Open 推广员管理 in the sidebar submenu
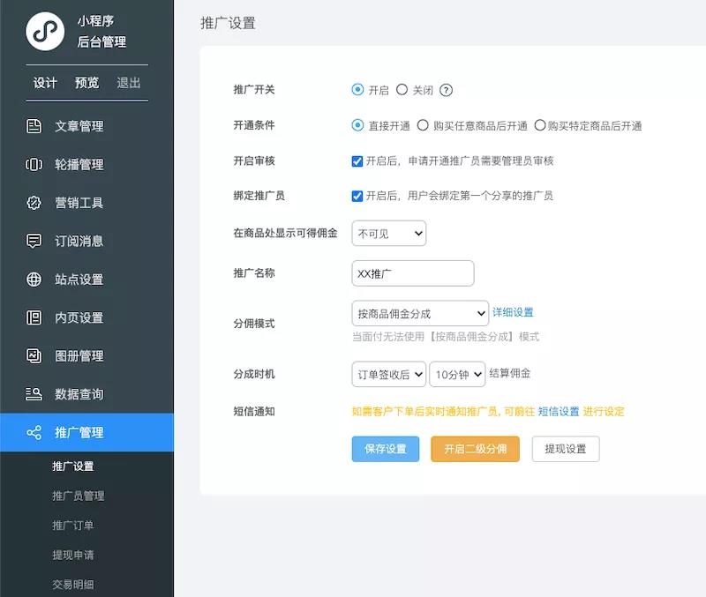The width and height of the screenshot is (706, 597). [x=78, y=496]
